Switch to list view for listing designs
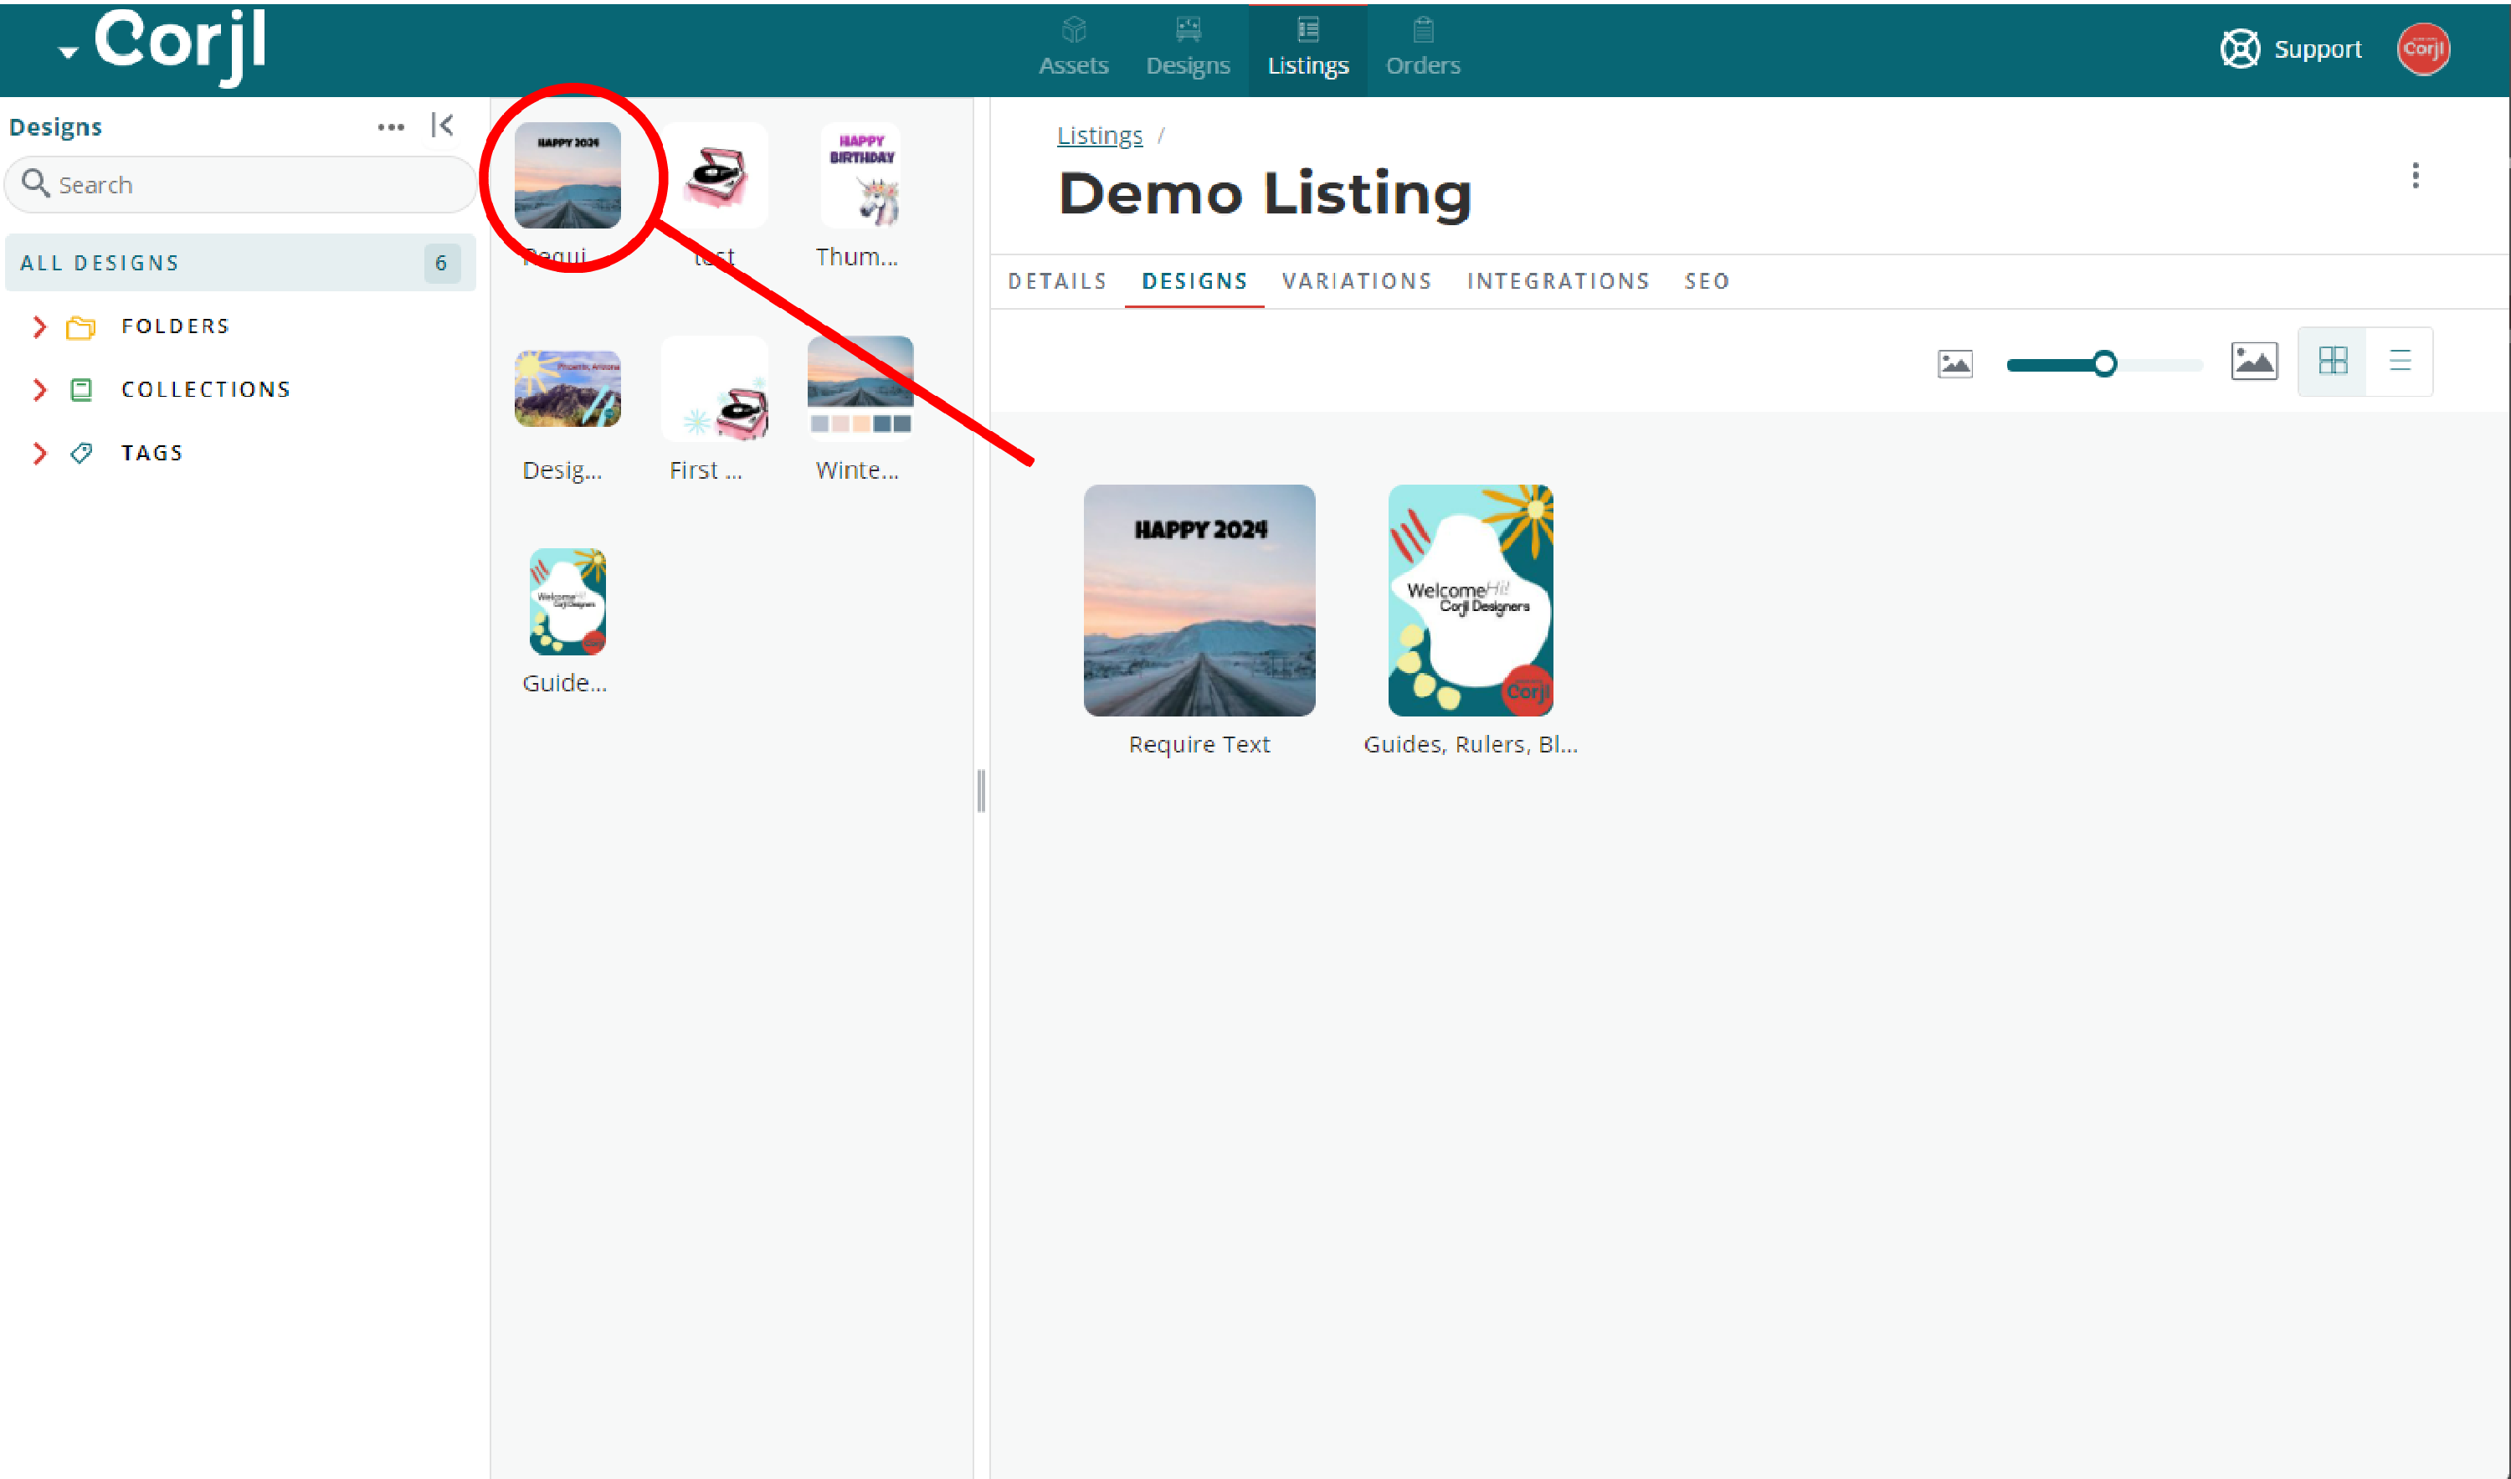2511x1479 pixels. pos(2400,362)
